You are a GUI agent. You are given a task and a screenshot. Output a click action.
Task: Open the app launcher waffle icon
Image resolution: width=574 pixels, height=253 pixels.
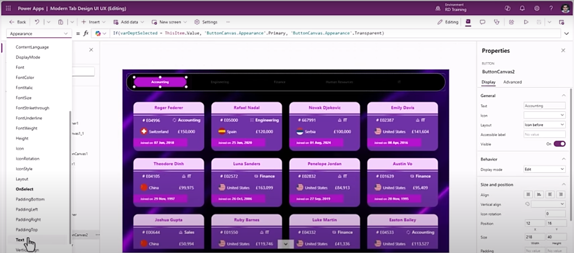point(8,8)
